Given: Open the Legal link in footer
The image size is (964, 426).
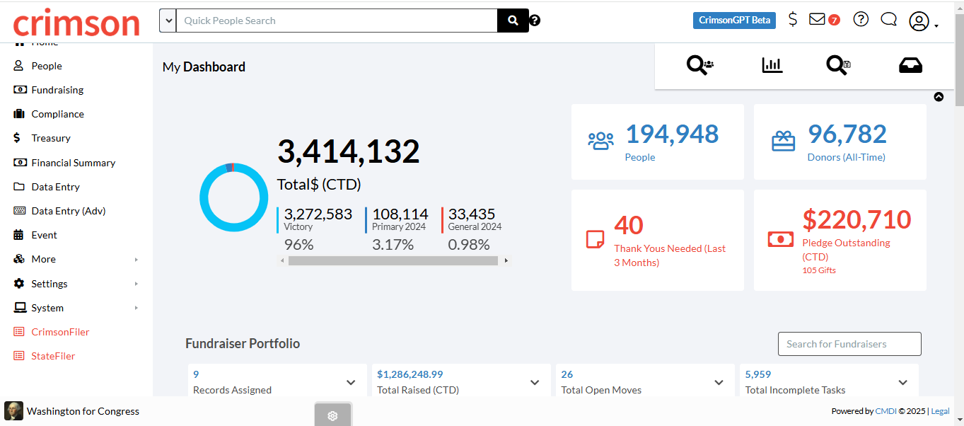Looking at the screenshot, I should [941, 411].
